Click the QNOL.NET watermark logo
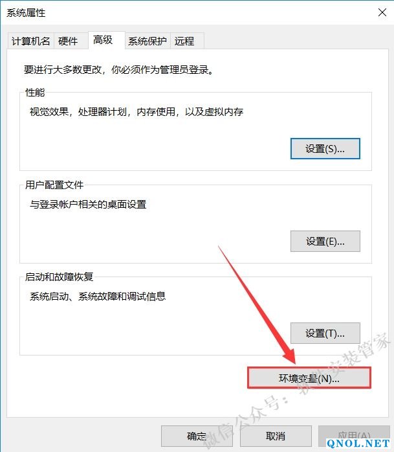Screen dimensions: 394x452 pyautogui.click(x=358, y=444)
